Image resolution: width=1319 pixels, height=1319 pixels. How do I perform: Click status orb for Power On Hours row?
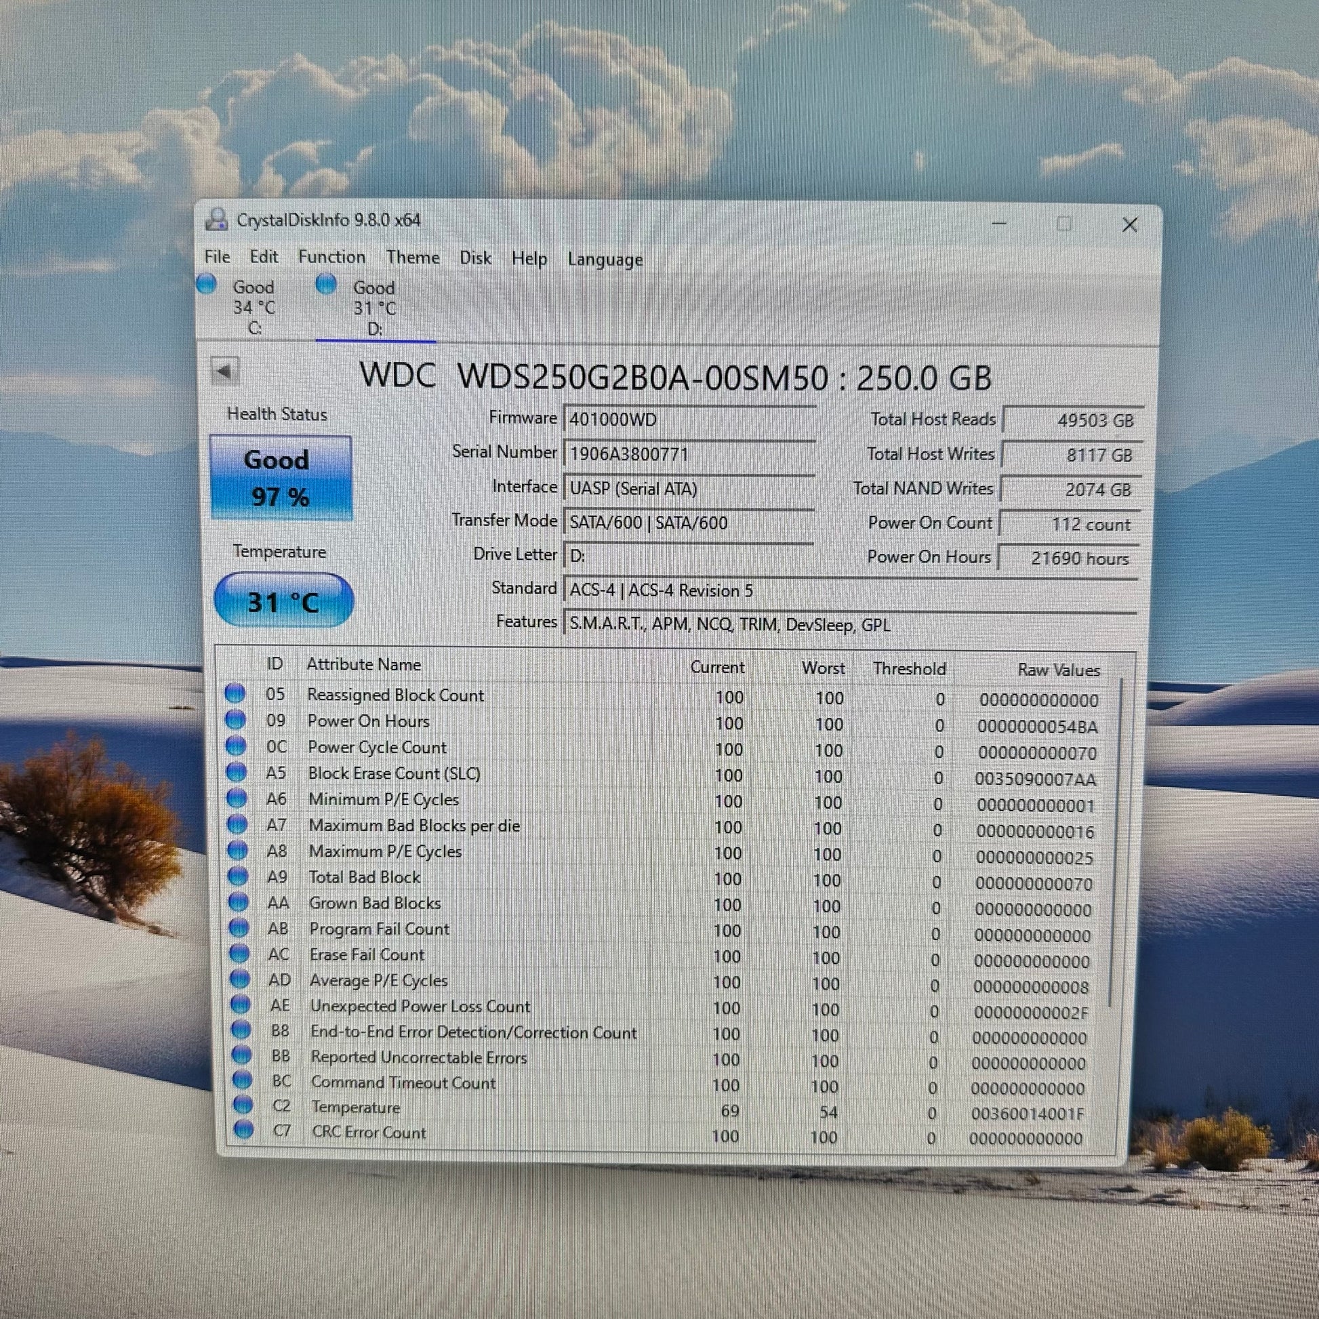tap(235, 720)
